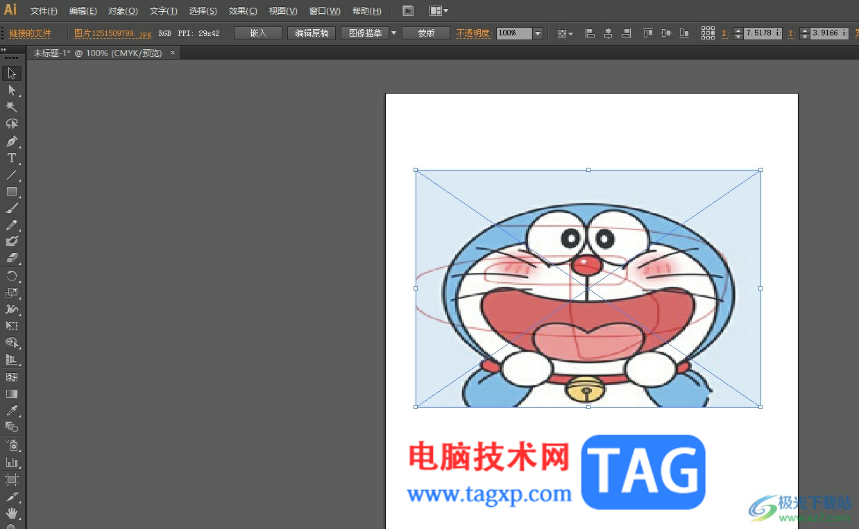
Task: Open the opacity percentage dropdown arrow
Action: 538,33
